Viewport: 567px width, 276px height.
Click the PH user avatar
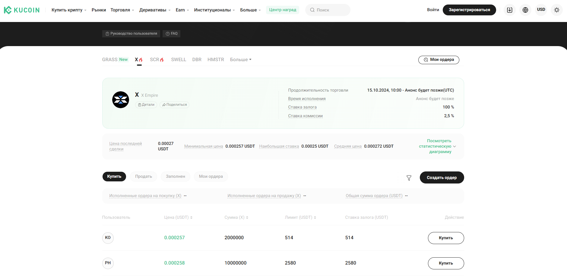[108, 263]
